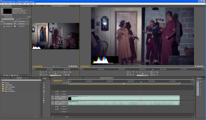Expand the Master audio track
Screen dimensions: 206x120
click(x=61, y=112)
